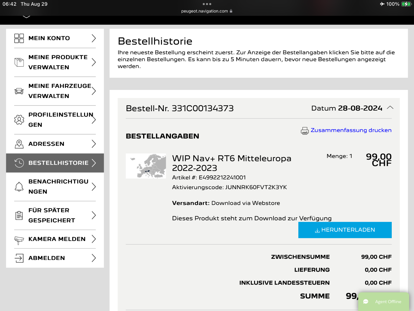This screenshot has width=414, height=311.
Task: Collapse order 331C00134373 with the chevron
Action: 390,108
